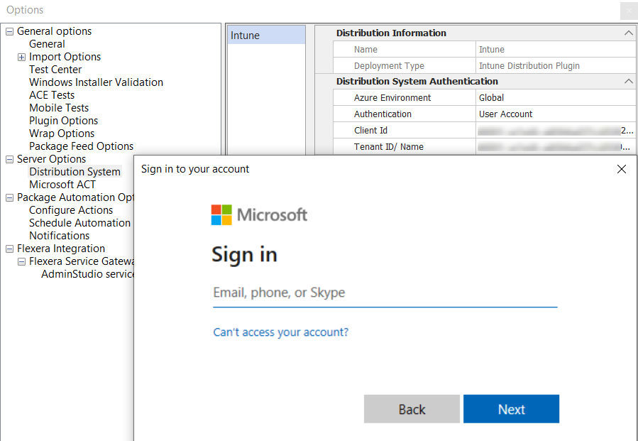
Task: Close the Sign in to your account dialog
Action: pyautogui.click(x=621, y=169)
